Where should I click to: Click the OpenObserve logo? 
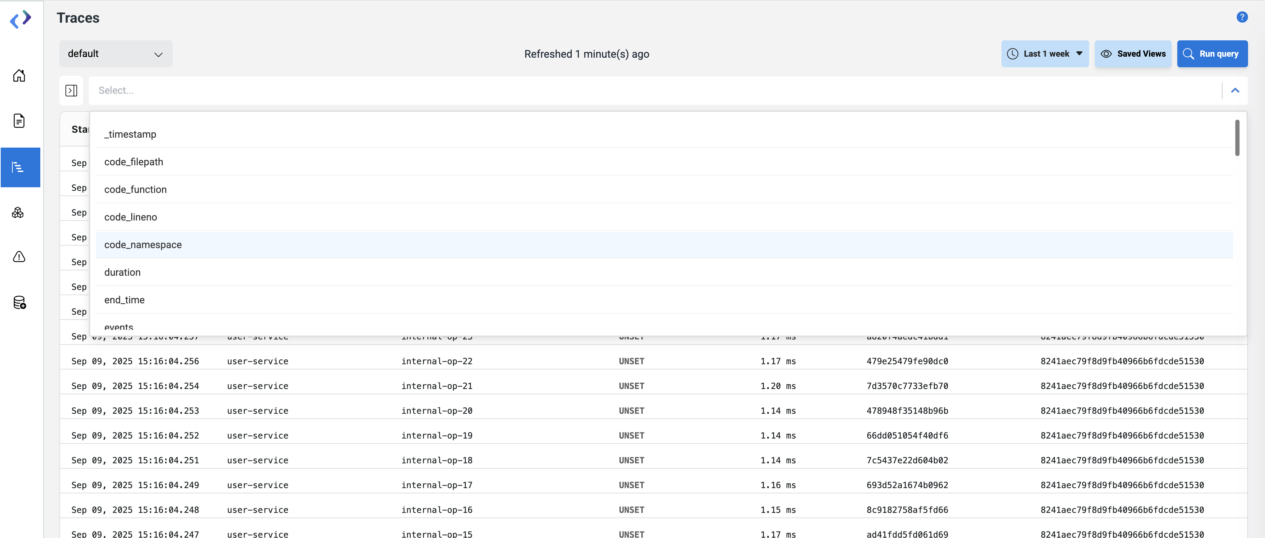(x=21, y=19)
